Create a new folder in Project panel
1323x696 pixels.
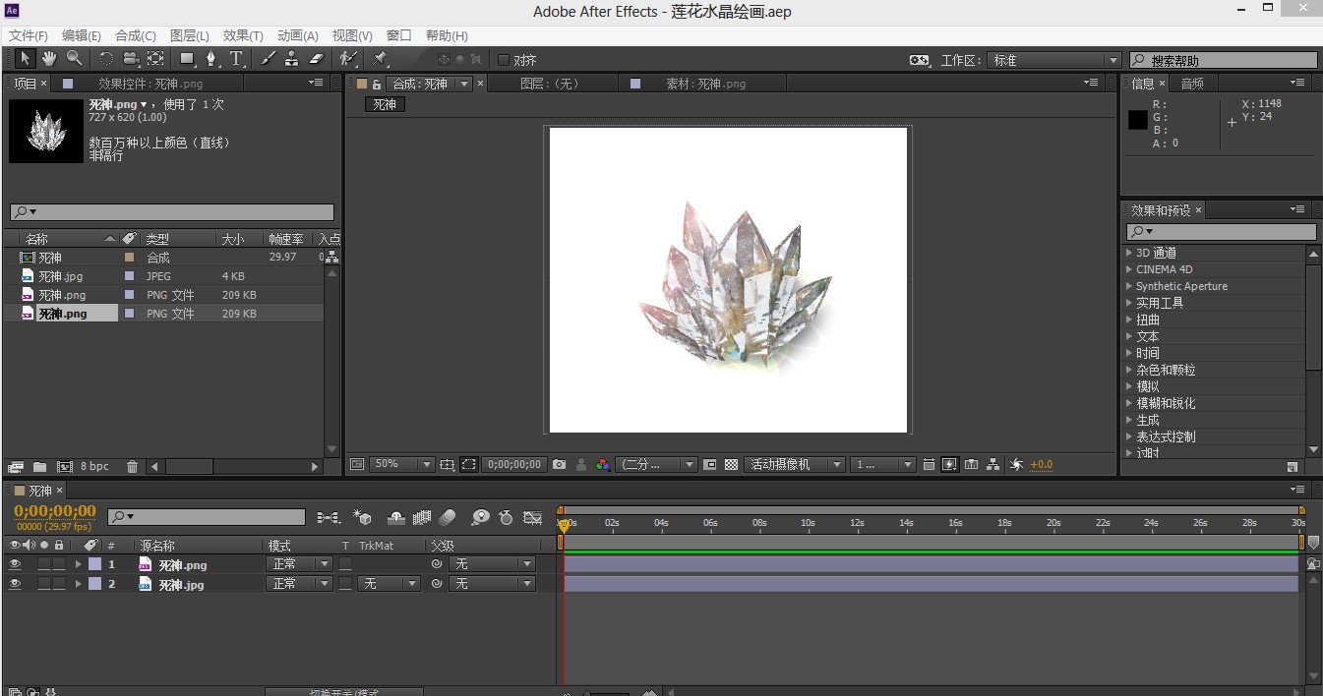click(x=40, y=467)
